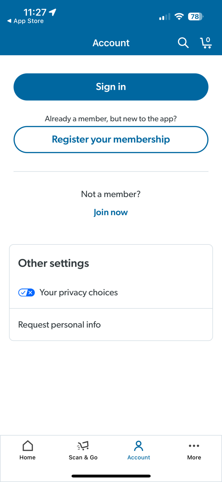Tap the Account page title

coord(111,43)
